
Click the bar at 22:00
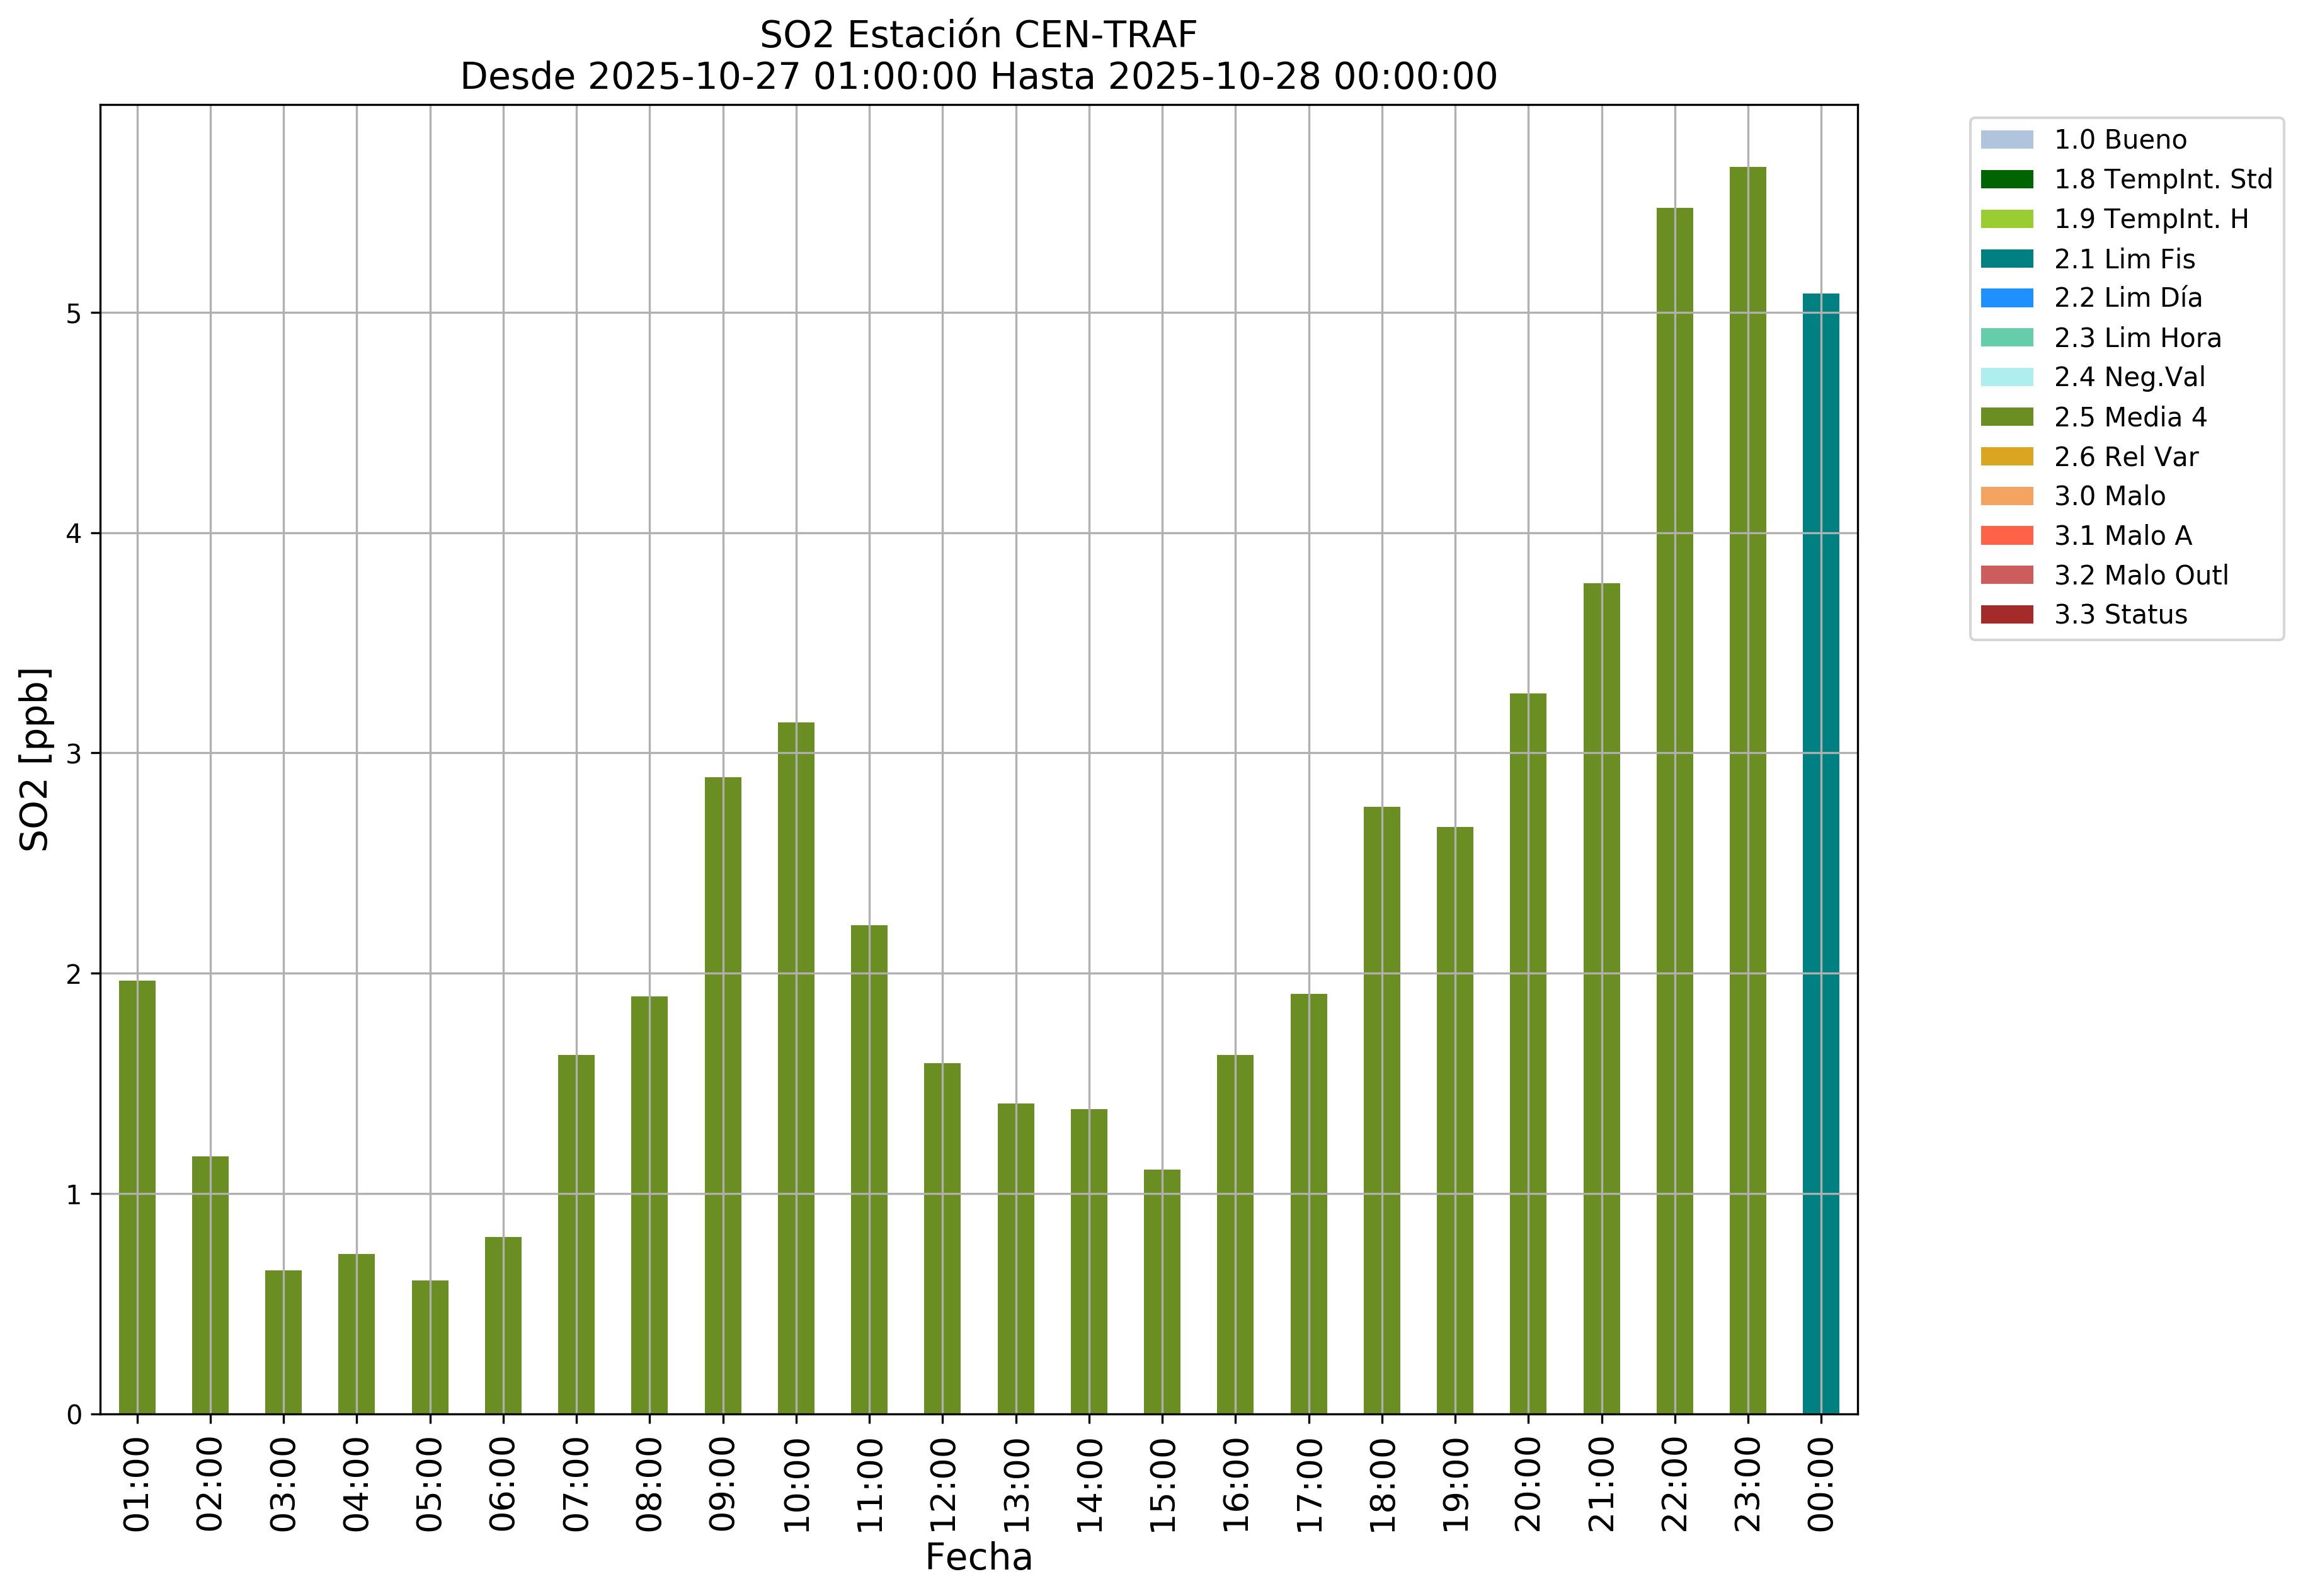(1674, 810)
